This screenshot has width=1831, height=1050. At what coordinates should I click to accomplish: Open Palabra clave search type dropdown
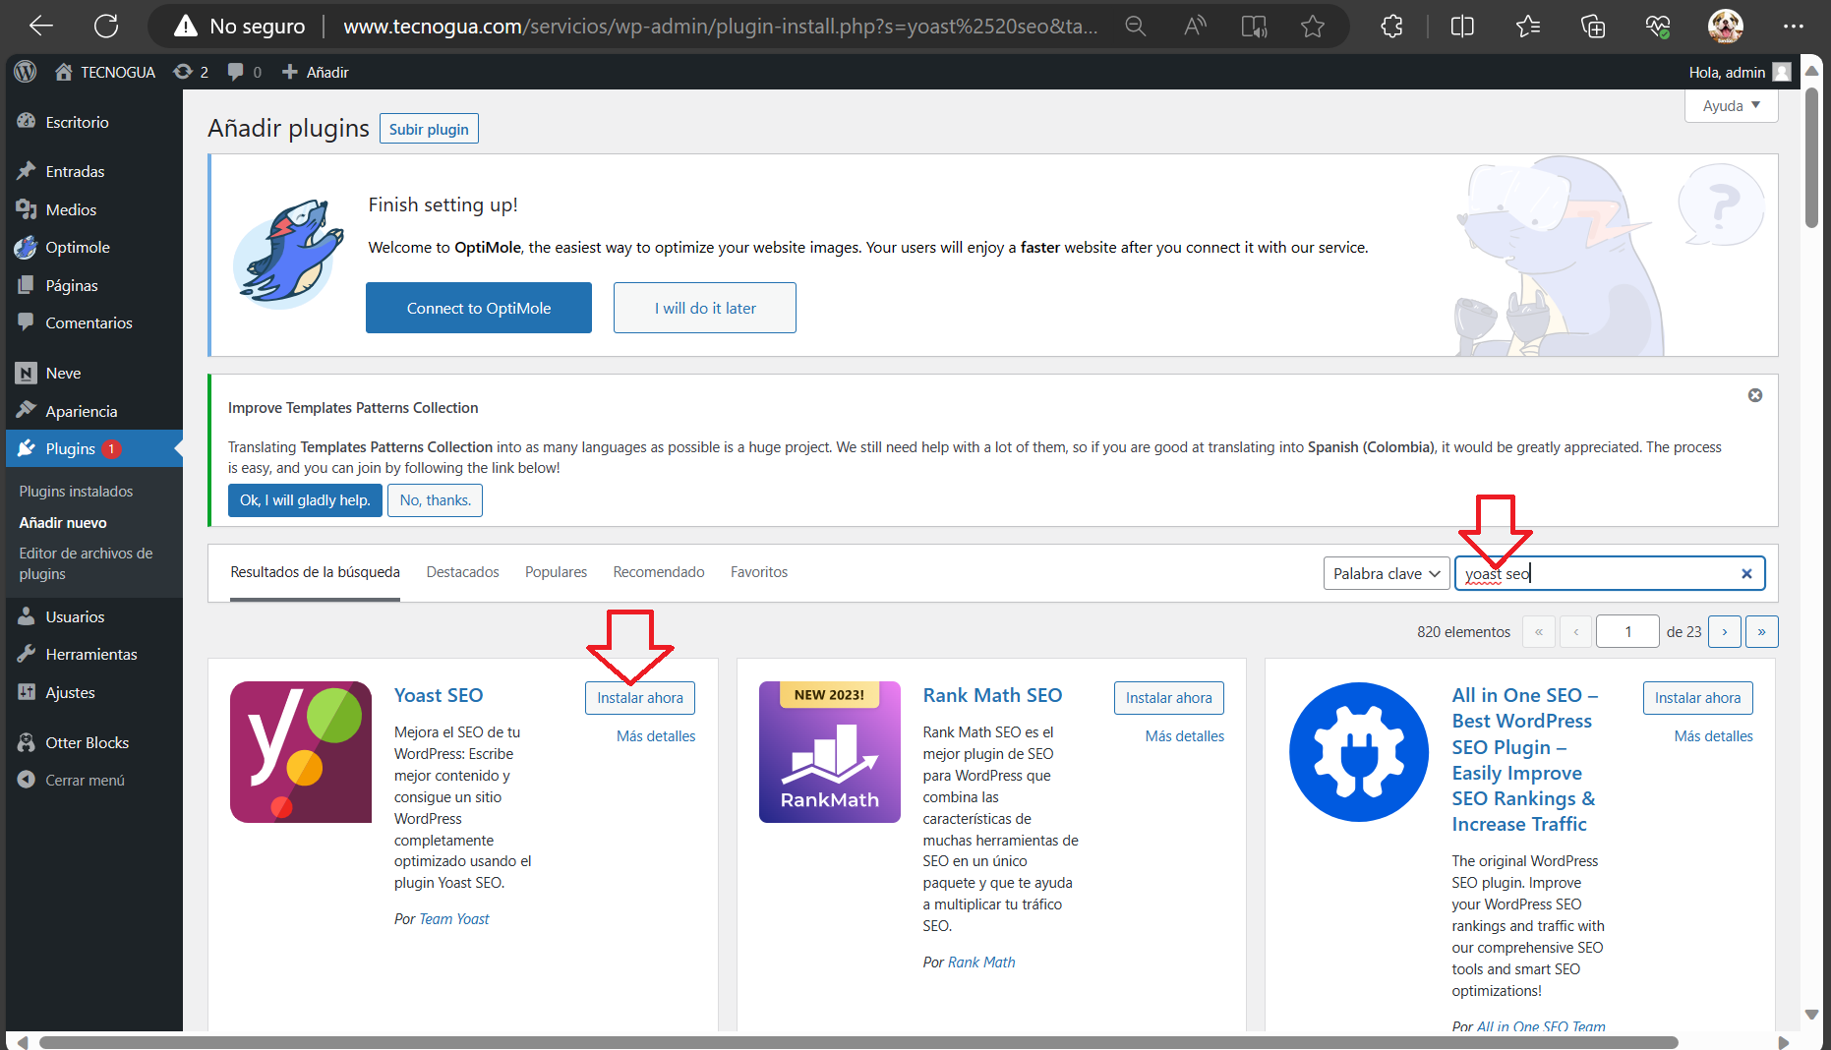pos(1387,573)
